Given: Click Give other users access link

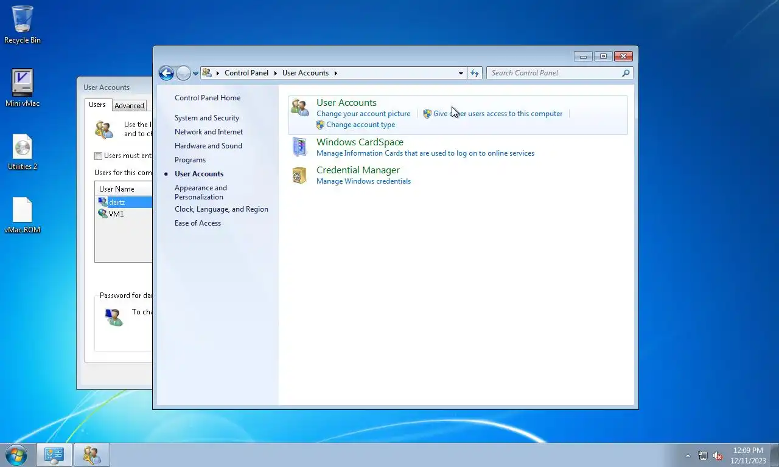Looking at the screenshot, I should (x=498, y=114).
